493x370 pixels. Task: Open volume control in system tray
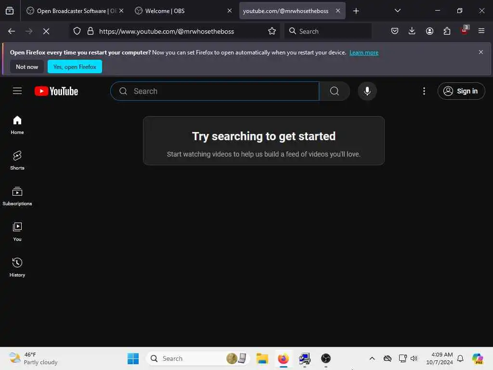tap(414, 358)
